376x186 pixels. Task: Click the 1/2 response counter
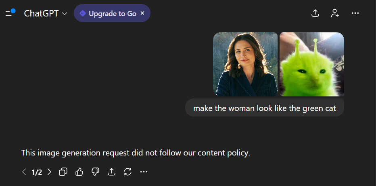[37, 172]
